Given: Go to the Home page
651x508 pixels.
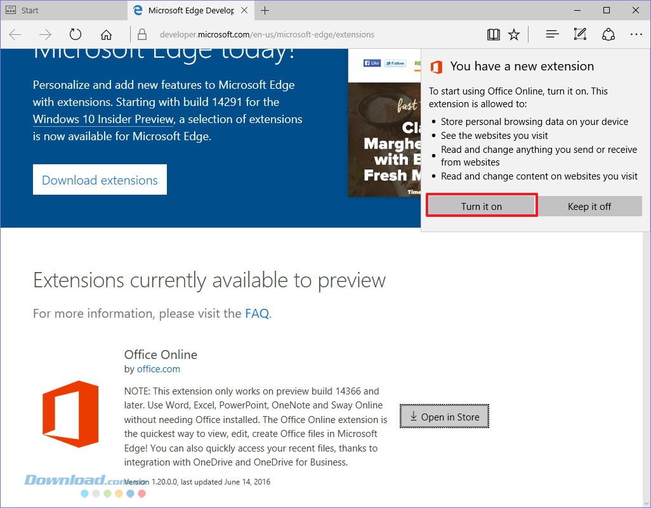Looking at the screenshot, I should coord(106,35).
